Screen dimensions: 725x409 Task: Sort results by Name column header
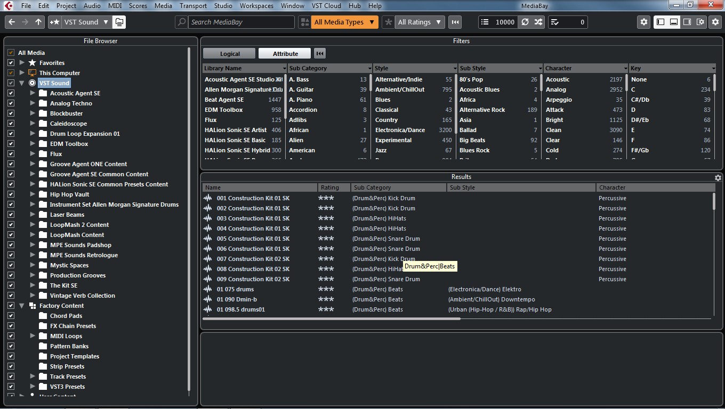point(260,187)
